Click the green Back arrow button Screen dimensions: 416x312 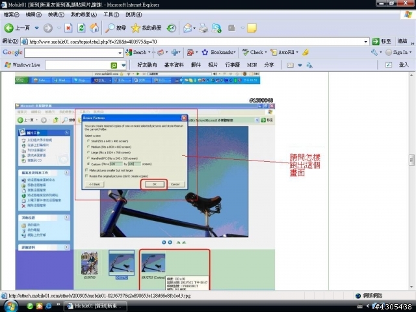pyautogui.click(x=8, y=28)
